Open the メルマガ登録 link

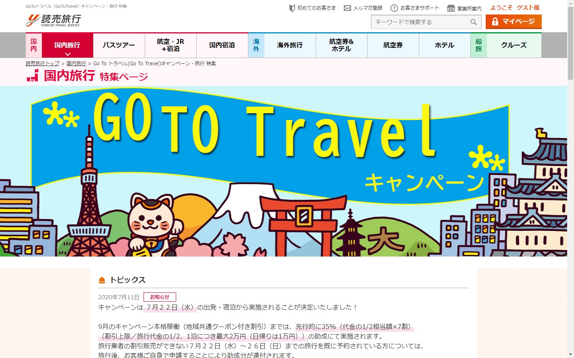click(x=368, y=8)
